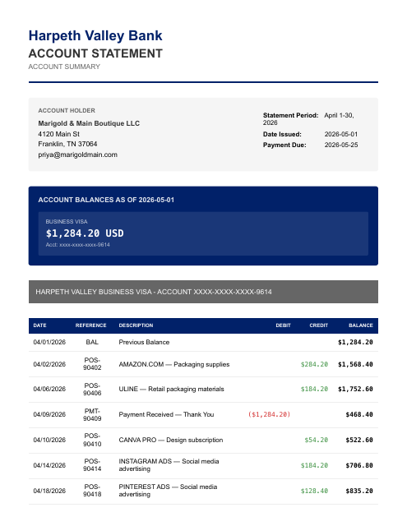The width and height of the screenshot is (407, 526).
Task: Click the CREDIT column header
Action: pyautogui.click(x=318, y=325)
